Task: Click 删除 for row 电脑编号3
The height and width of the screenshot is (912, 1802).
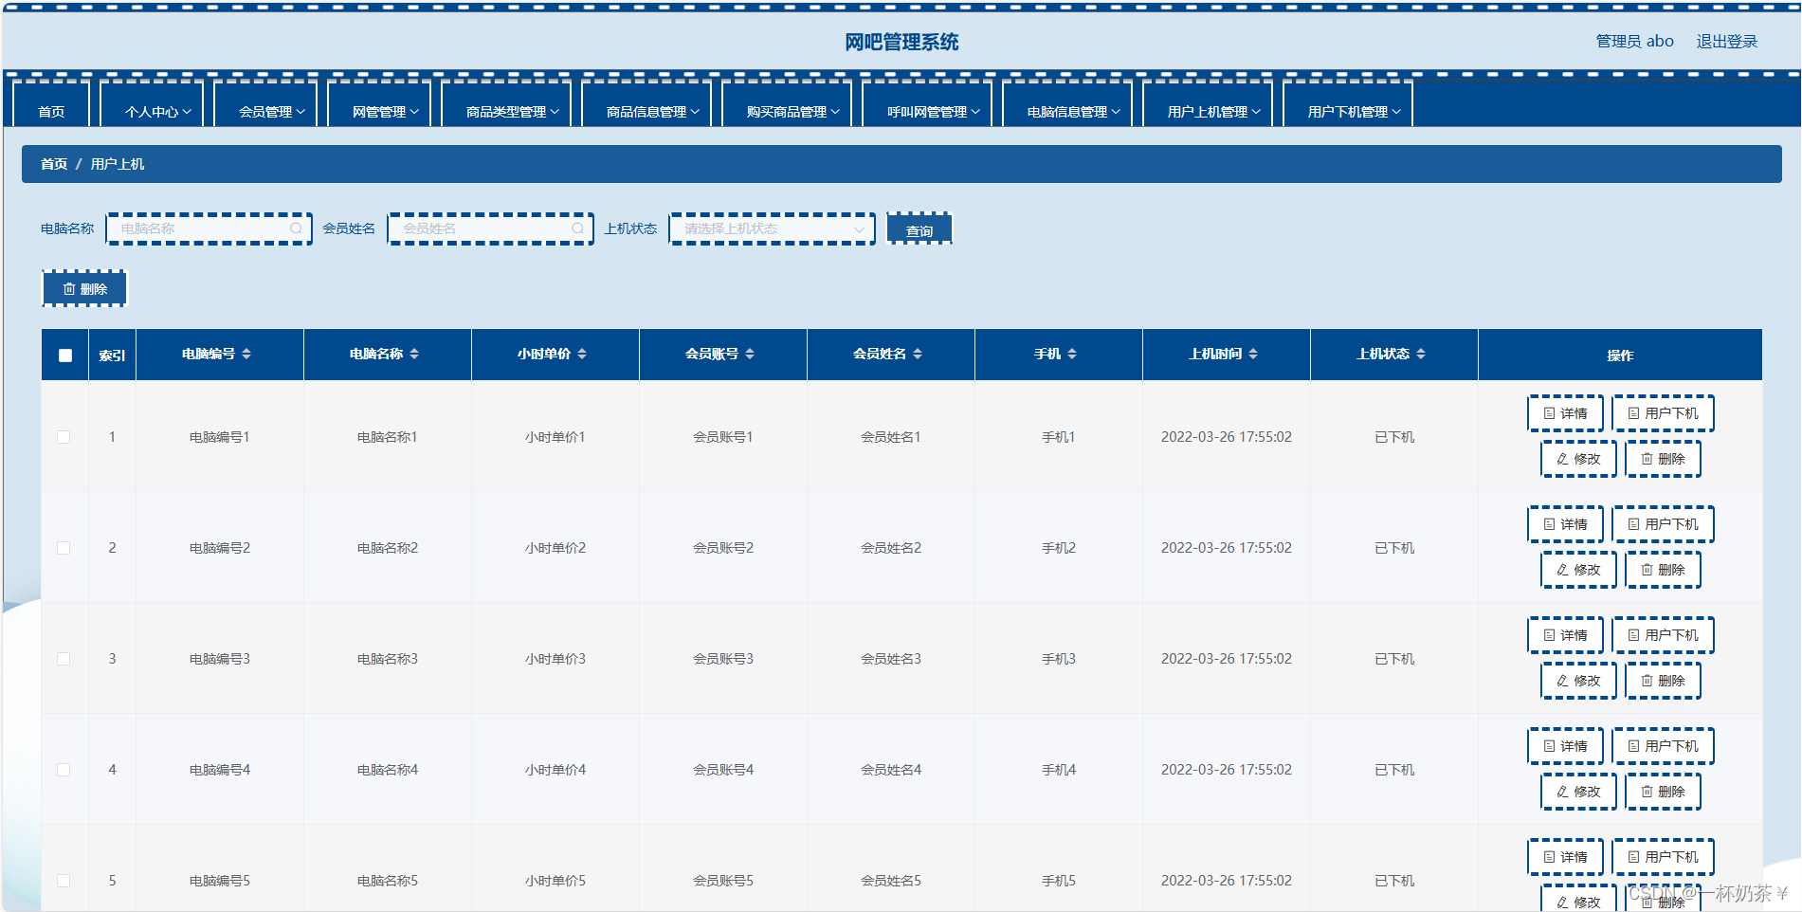Action: (1663, 681)
